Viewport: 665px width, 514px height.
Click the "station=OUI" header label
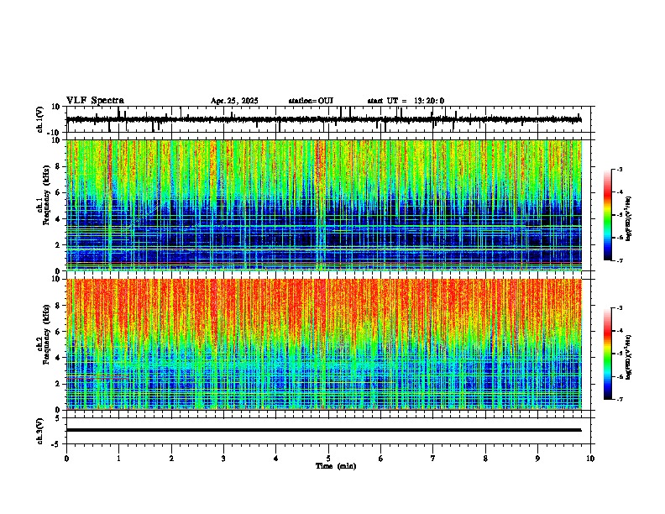coord(311,101)
